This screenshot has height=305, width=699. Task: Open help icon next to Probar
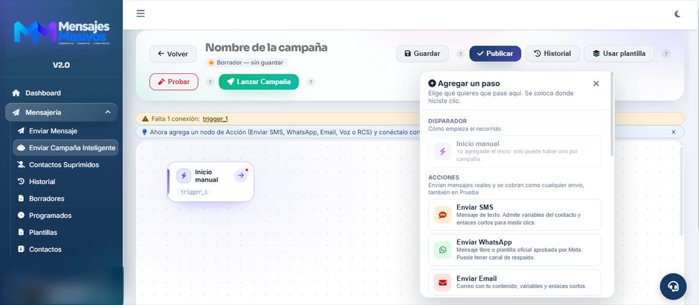coord(210,82)
